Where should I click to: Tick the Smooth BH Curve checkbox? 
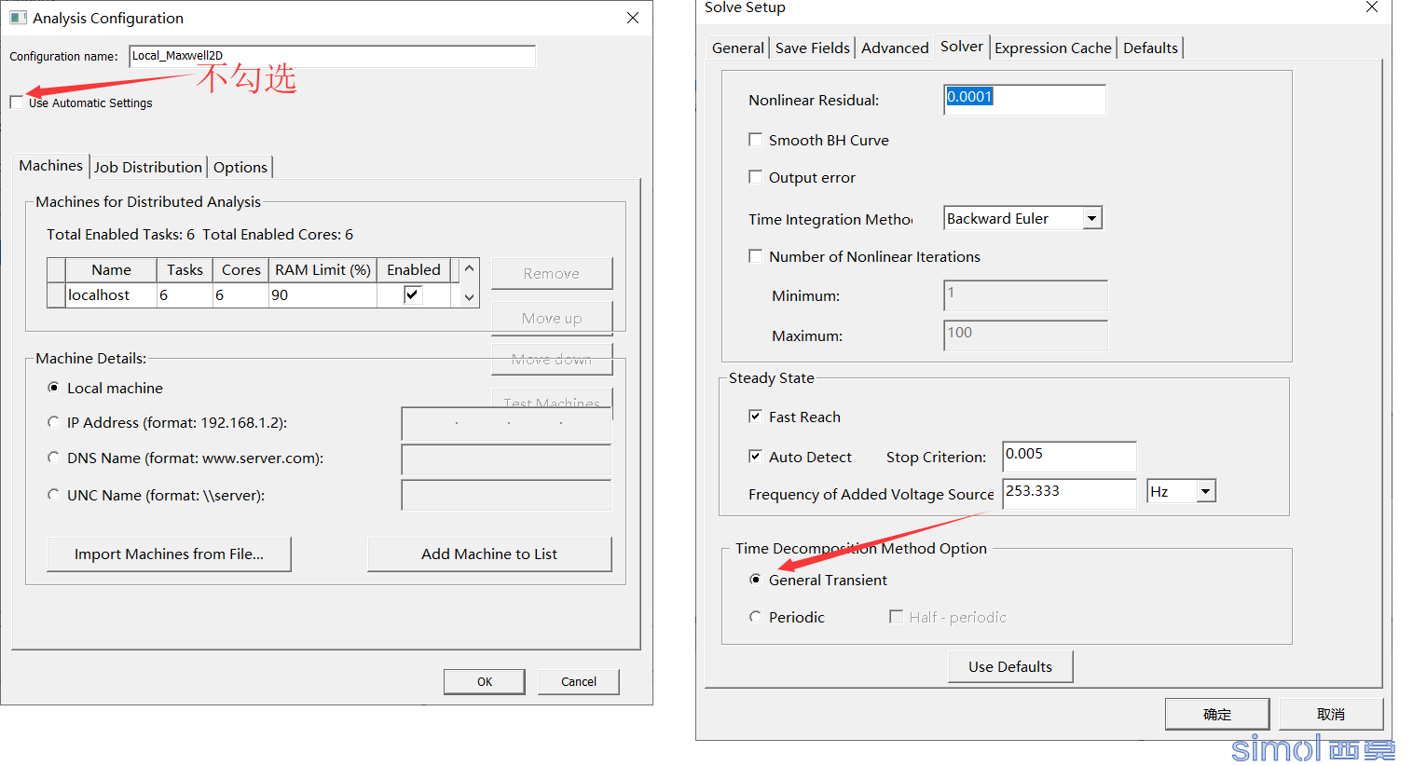(756, 140)
